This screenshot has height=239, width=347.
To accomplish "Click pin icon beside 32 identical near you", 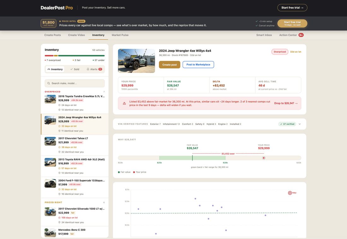I will [x=59, y=152].
